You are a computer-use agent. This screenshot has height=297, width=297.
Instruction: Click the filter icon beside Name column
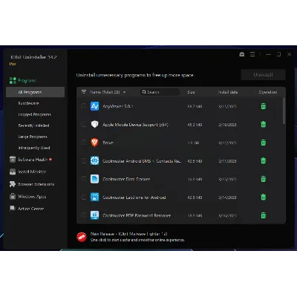[84, 92]
